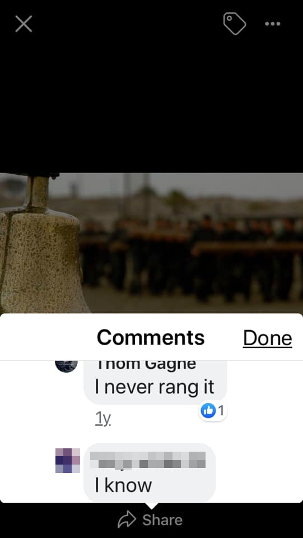
Task: Tap the 1y comment timestamp
Action: [103, 420]
